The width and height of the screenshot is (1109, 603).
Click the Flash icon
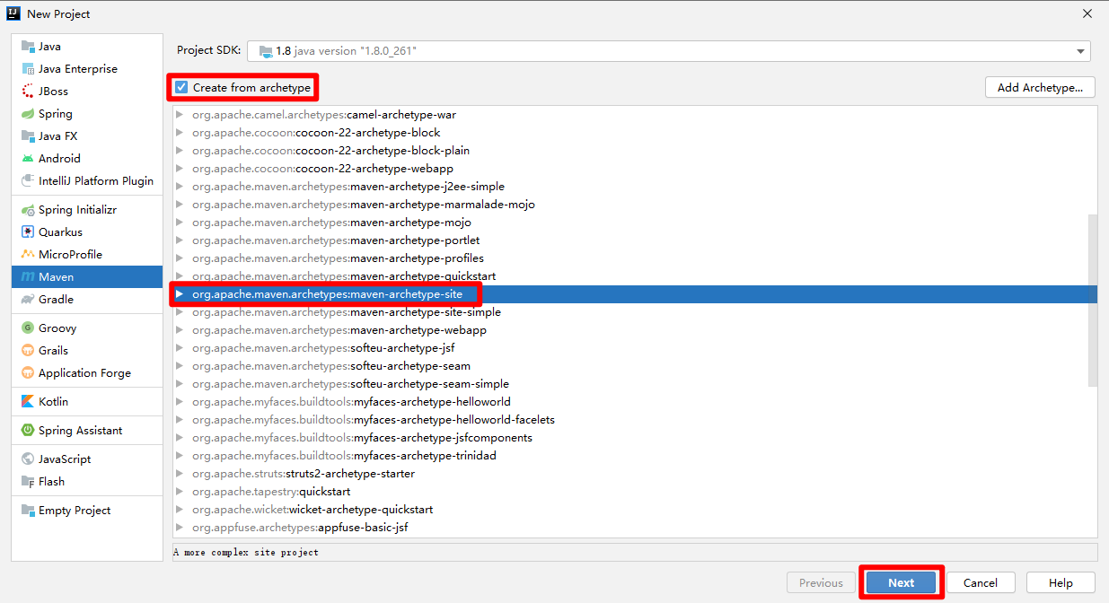click(x=28, y=482)
